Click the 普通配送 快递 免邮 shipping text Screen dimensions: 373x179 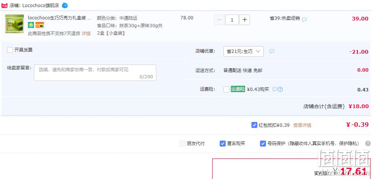click(243, 70)
